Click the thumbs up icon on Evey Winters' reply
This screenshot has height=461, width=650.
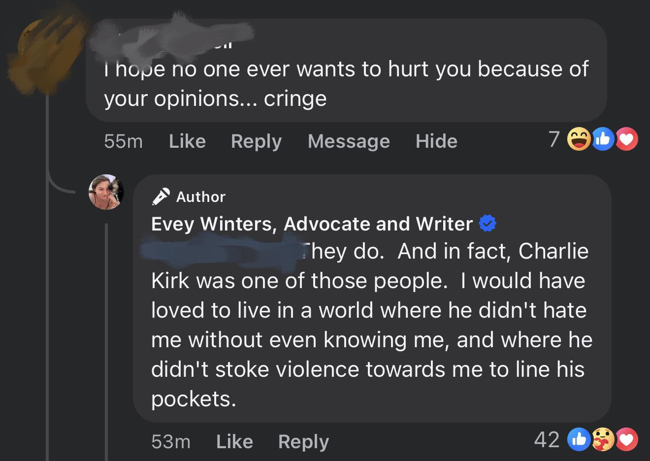click(x=580, y=439)
